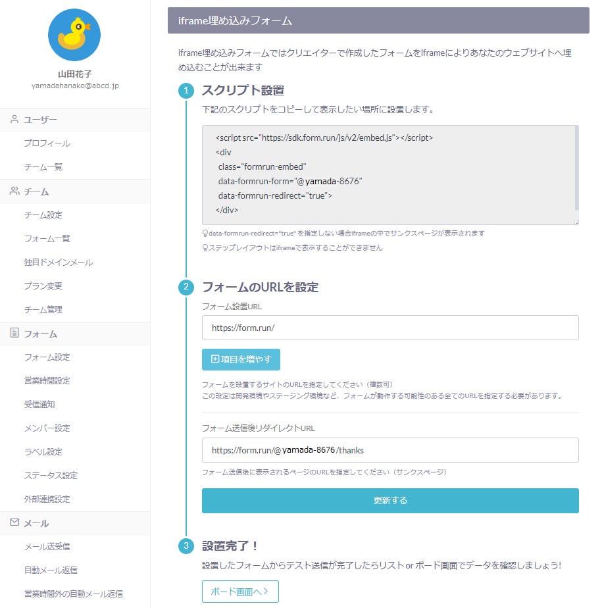Open チーム管理 page

coord(43,309)
